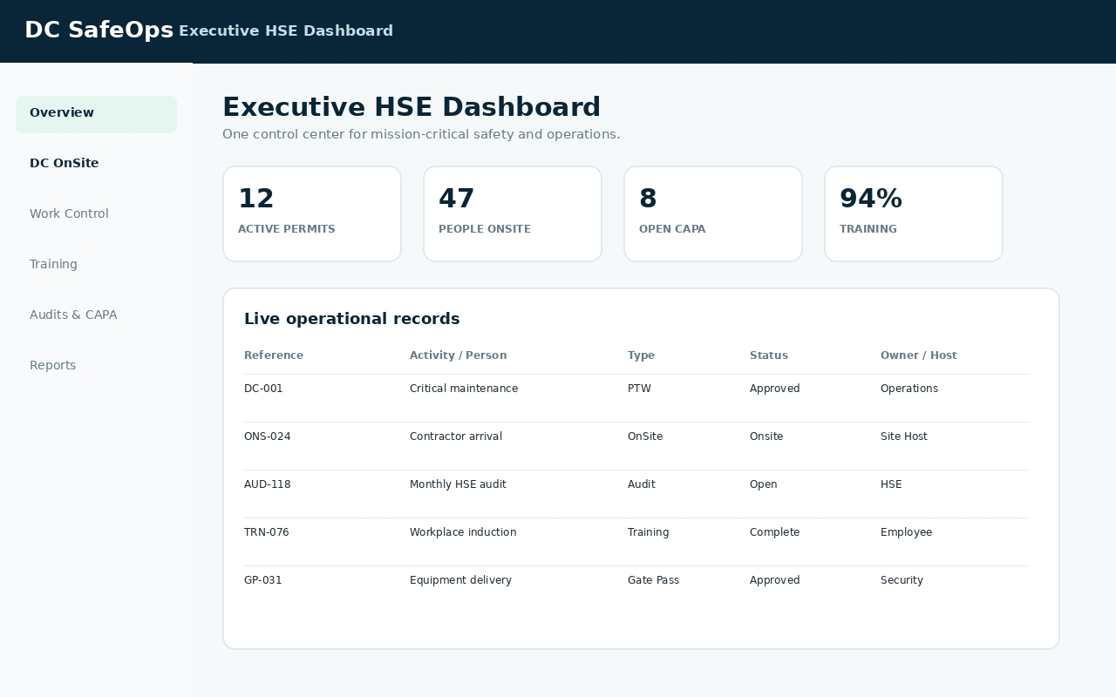Open the Open CAPA card showing 8
This screenshot has width=1116, height=697.
pyautogui.click(x=713, y=213)
